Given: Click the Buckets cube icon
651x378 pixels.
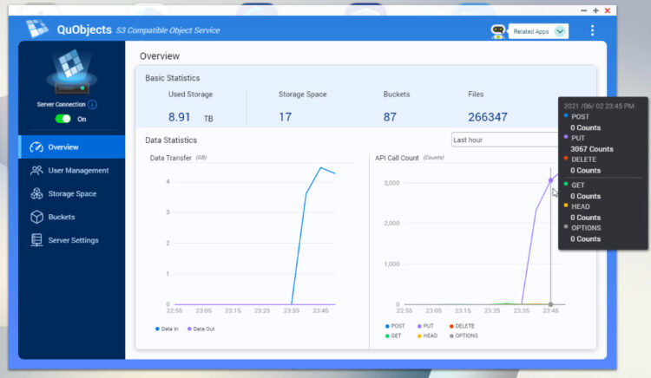Looking at the screenshot, I should [36, 217].
